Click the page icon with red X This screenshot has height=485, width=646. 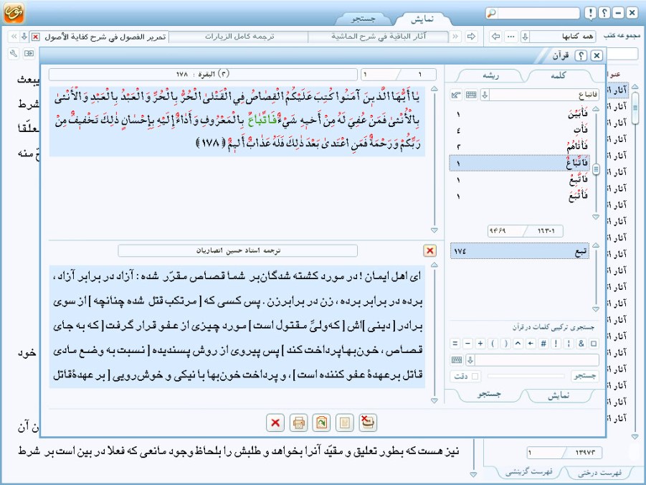(368, 423)
